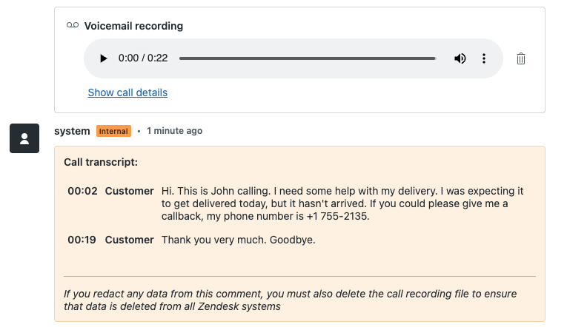Open the audio player more options menu
This screenshot has height=327, width=567.
(484, 58)
